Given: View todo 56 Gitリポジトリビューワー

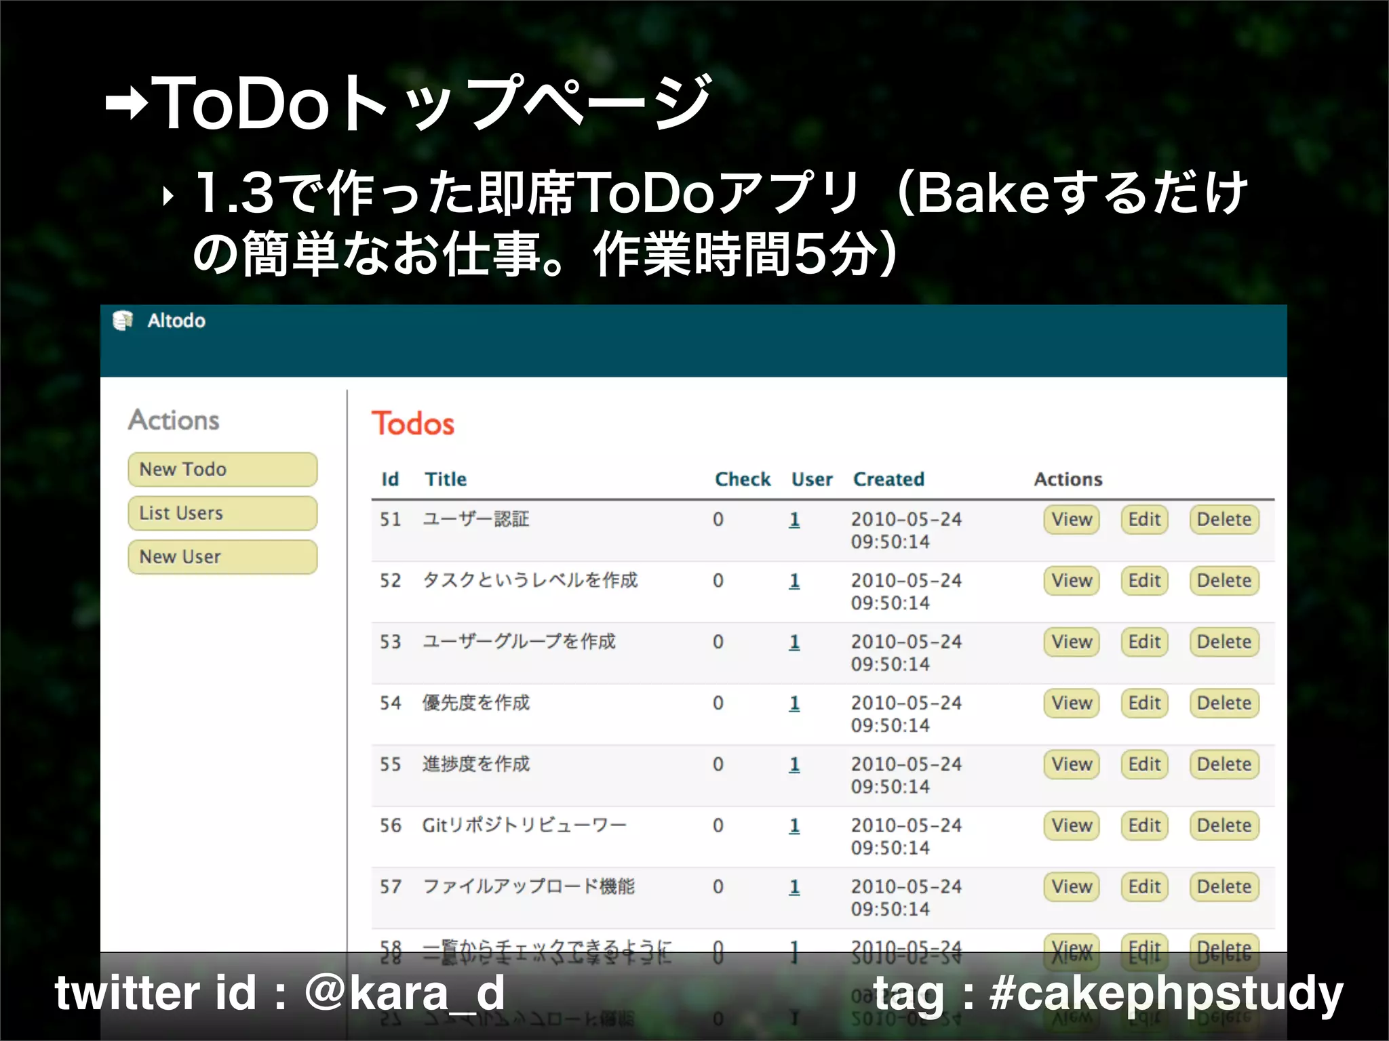Looking at the screenshot, I should 1072,825.
